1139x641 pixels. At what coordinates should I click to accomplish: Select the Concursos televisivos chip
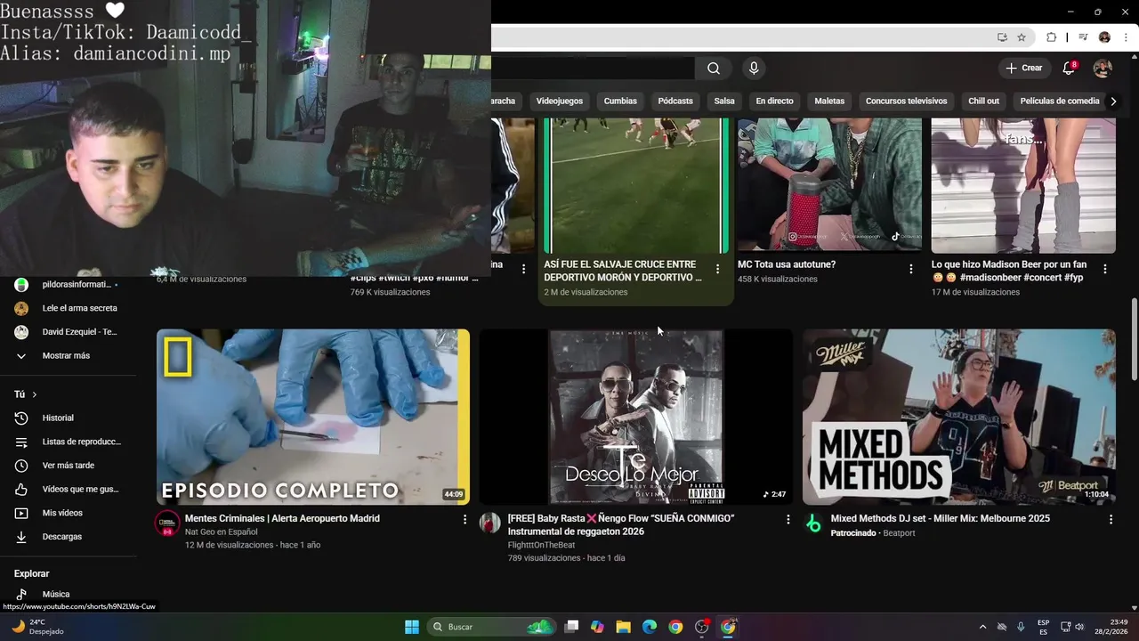tap(906, 101)
